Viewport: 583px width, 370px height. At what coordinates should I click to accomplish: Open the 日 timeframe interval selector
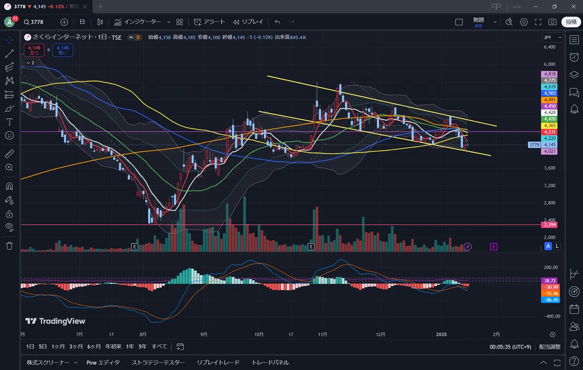[82, 22]
